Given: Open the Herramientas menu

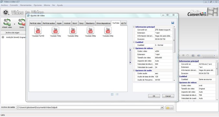Looking at the screenshot, I should 26,5.
